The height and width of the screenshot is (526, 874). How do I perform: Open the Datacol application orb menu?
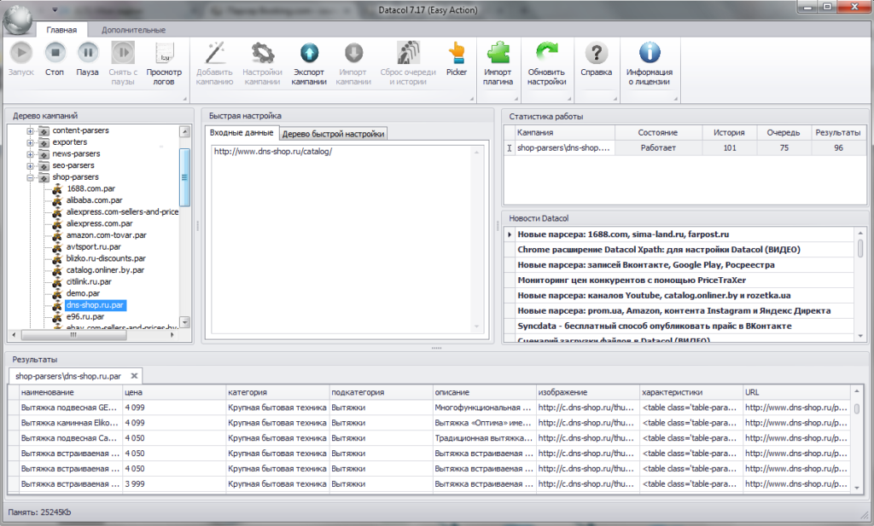(x=18, y=20)
